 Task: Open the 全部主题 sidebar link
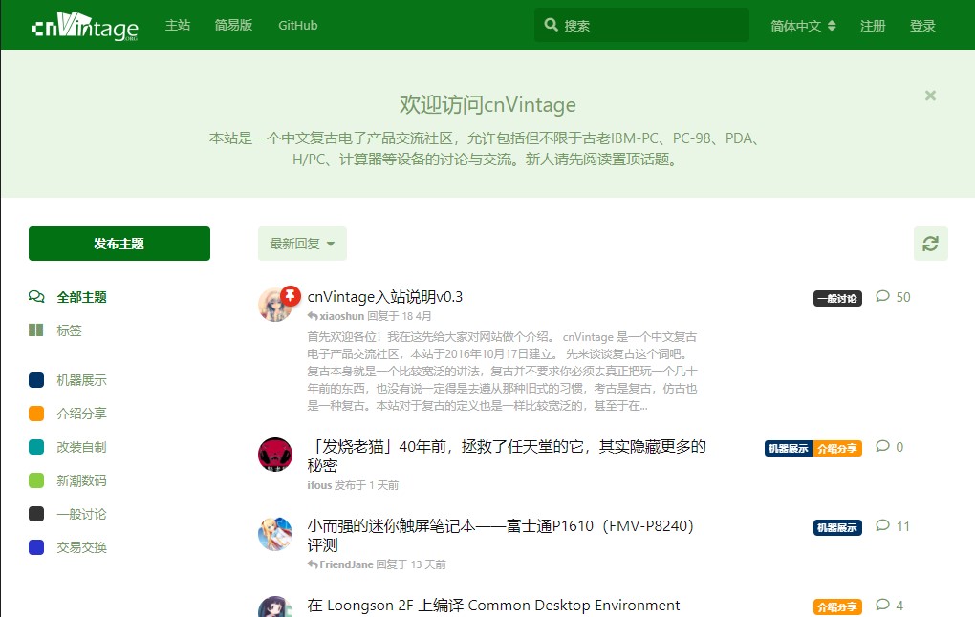[68, 297]
